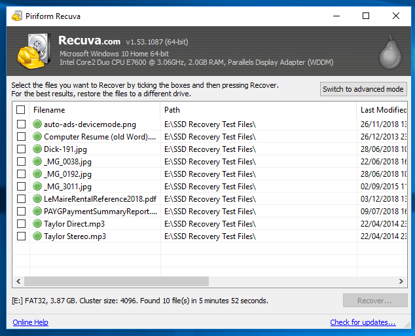
Task: Tick checkbox for _MG_0038.jpg
Action: click(21, 161)
